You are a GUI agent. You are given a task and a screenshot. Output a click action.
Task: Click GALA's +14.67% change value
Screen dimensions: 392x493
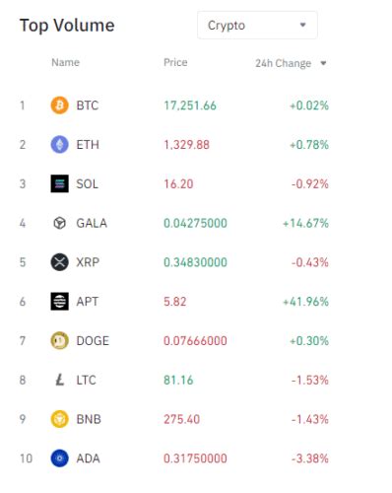tap(305, 223)
